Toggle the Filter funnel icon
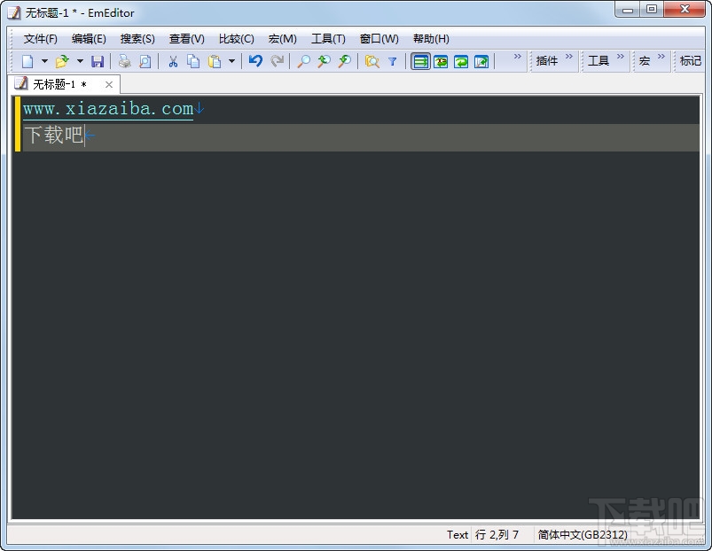This screenshot has width=712, height=551. (392, 61)
